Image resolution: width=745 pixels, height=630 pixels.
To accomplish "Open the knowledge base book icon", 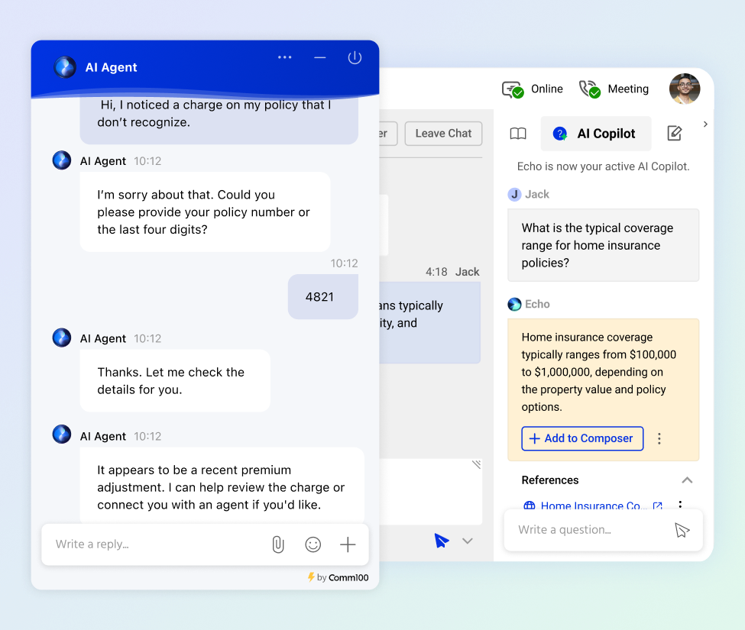I will [x=517, y=133].
